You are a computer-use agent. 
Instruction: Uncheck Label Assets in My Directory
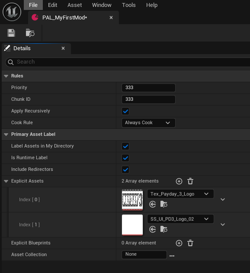125,146
